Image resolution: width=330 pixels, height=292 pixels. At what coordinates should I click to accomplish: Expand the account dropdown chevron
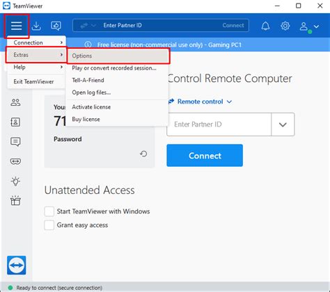click(316, 26)
